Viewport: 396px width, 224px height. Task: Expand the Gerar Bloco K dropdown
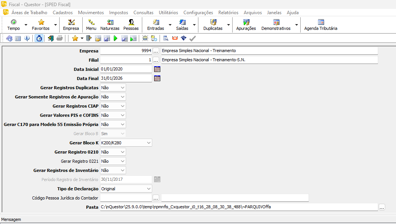tap(148, 143)
